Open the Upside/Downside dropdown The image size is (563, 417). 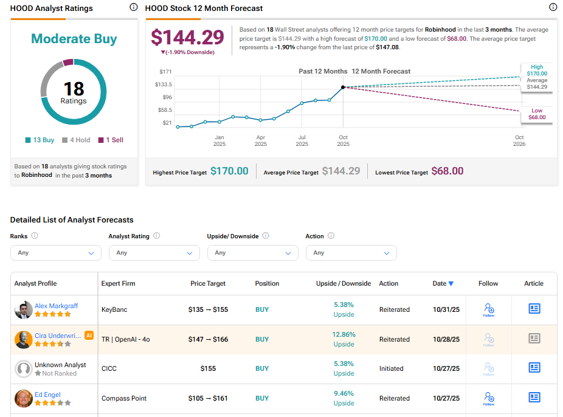pos(252,253)
